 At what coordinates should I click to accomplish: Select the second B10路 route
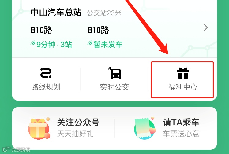[x=98, y=30]
